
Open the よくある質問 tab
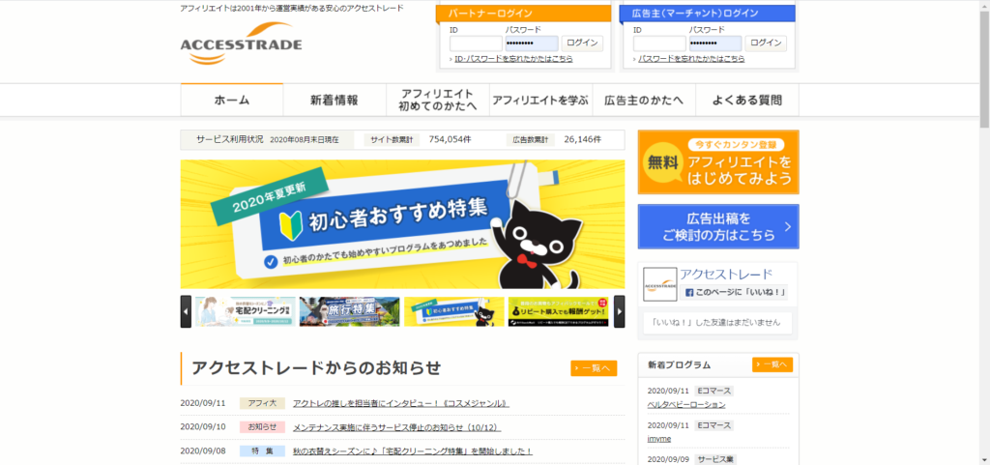pos(747,100)
